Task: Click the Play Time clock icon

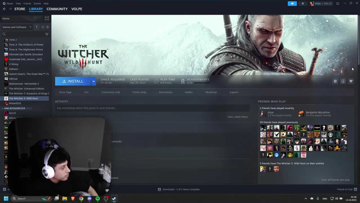Action: (156, 81)
